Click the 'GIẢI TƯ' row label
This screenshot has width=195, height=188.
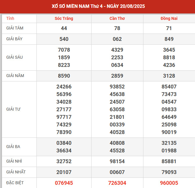[13, 109]
